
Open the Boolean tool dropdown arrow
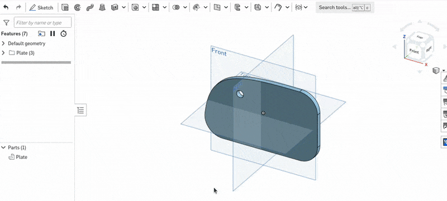pos(185,8)
